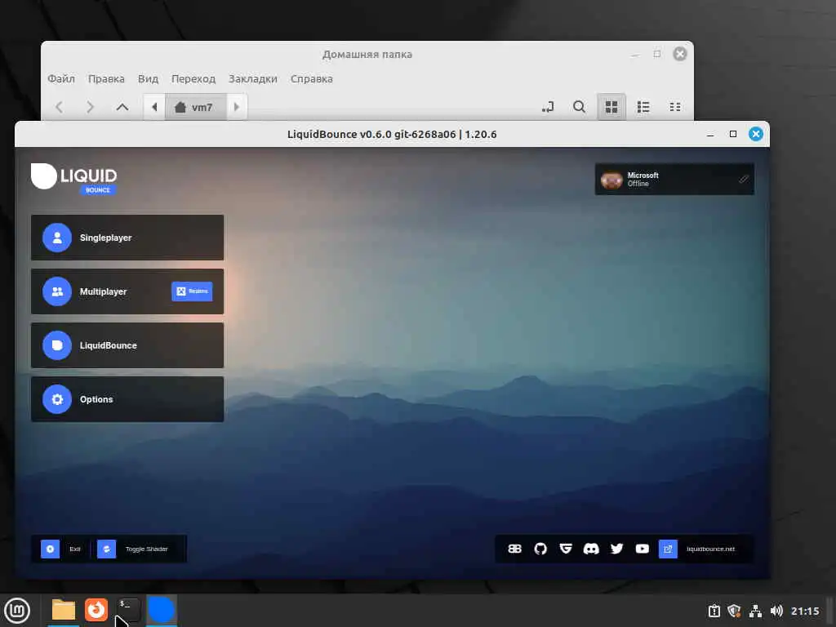Viewport: 836px width, 627px height.
Task: Click the pencil icon to edit account
Action: coord(743,179)
